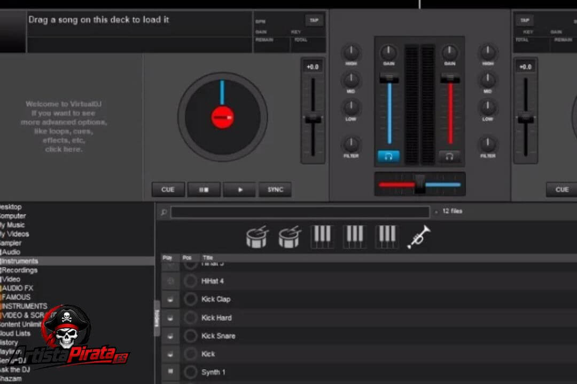The height and width of the screenshot is (384, 577).
Task: Open the History tree item
Action: point(9,342)
